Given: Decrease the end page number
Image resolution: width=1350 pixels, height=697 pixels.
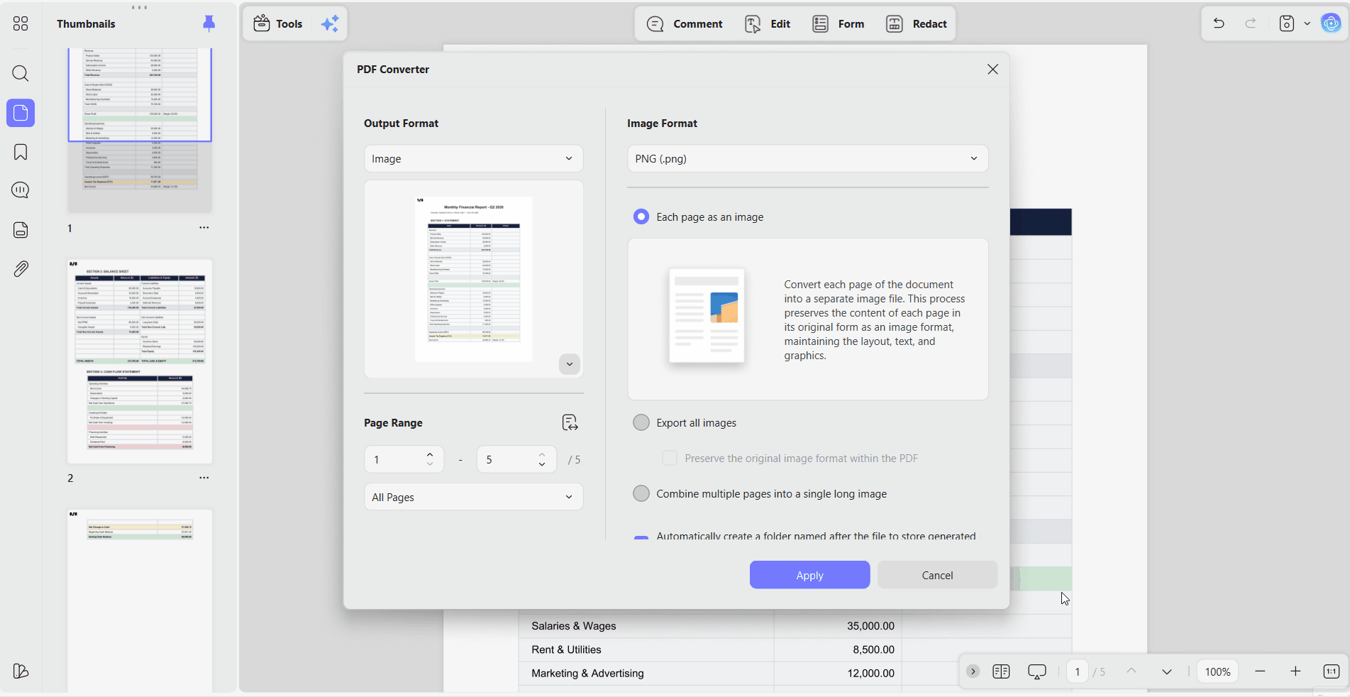Looking at the screenshot, I should tap(542, 464).
